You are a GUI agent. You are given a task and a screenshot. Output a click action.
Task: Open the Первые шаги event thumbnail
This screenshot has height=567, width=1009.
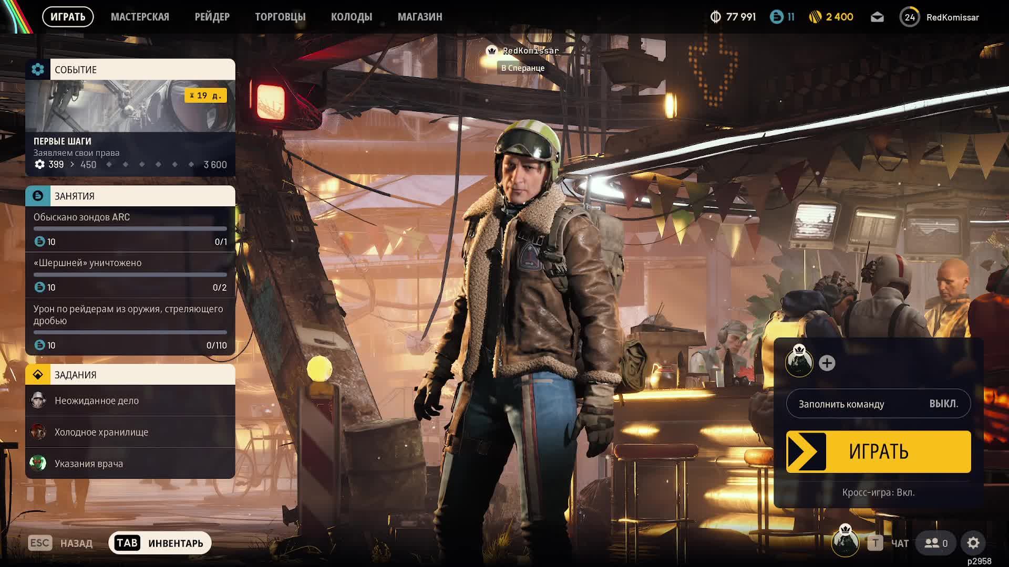point(130,106)
